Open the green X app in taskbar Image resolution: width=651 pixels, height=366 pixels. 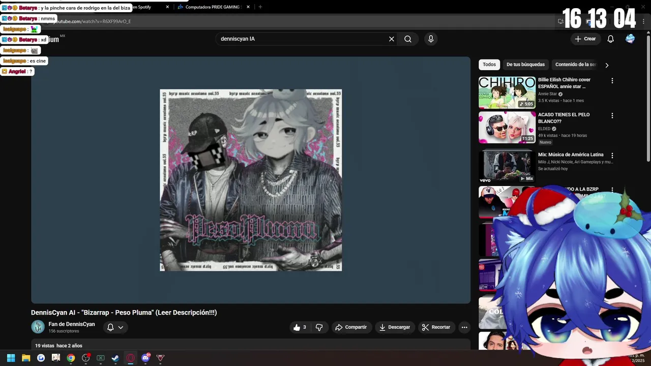[x=101, y=358]
